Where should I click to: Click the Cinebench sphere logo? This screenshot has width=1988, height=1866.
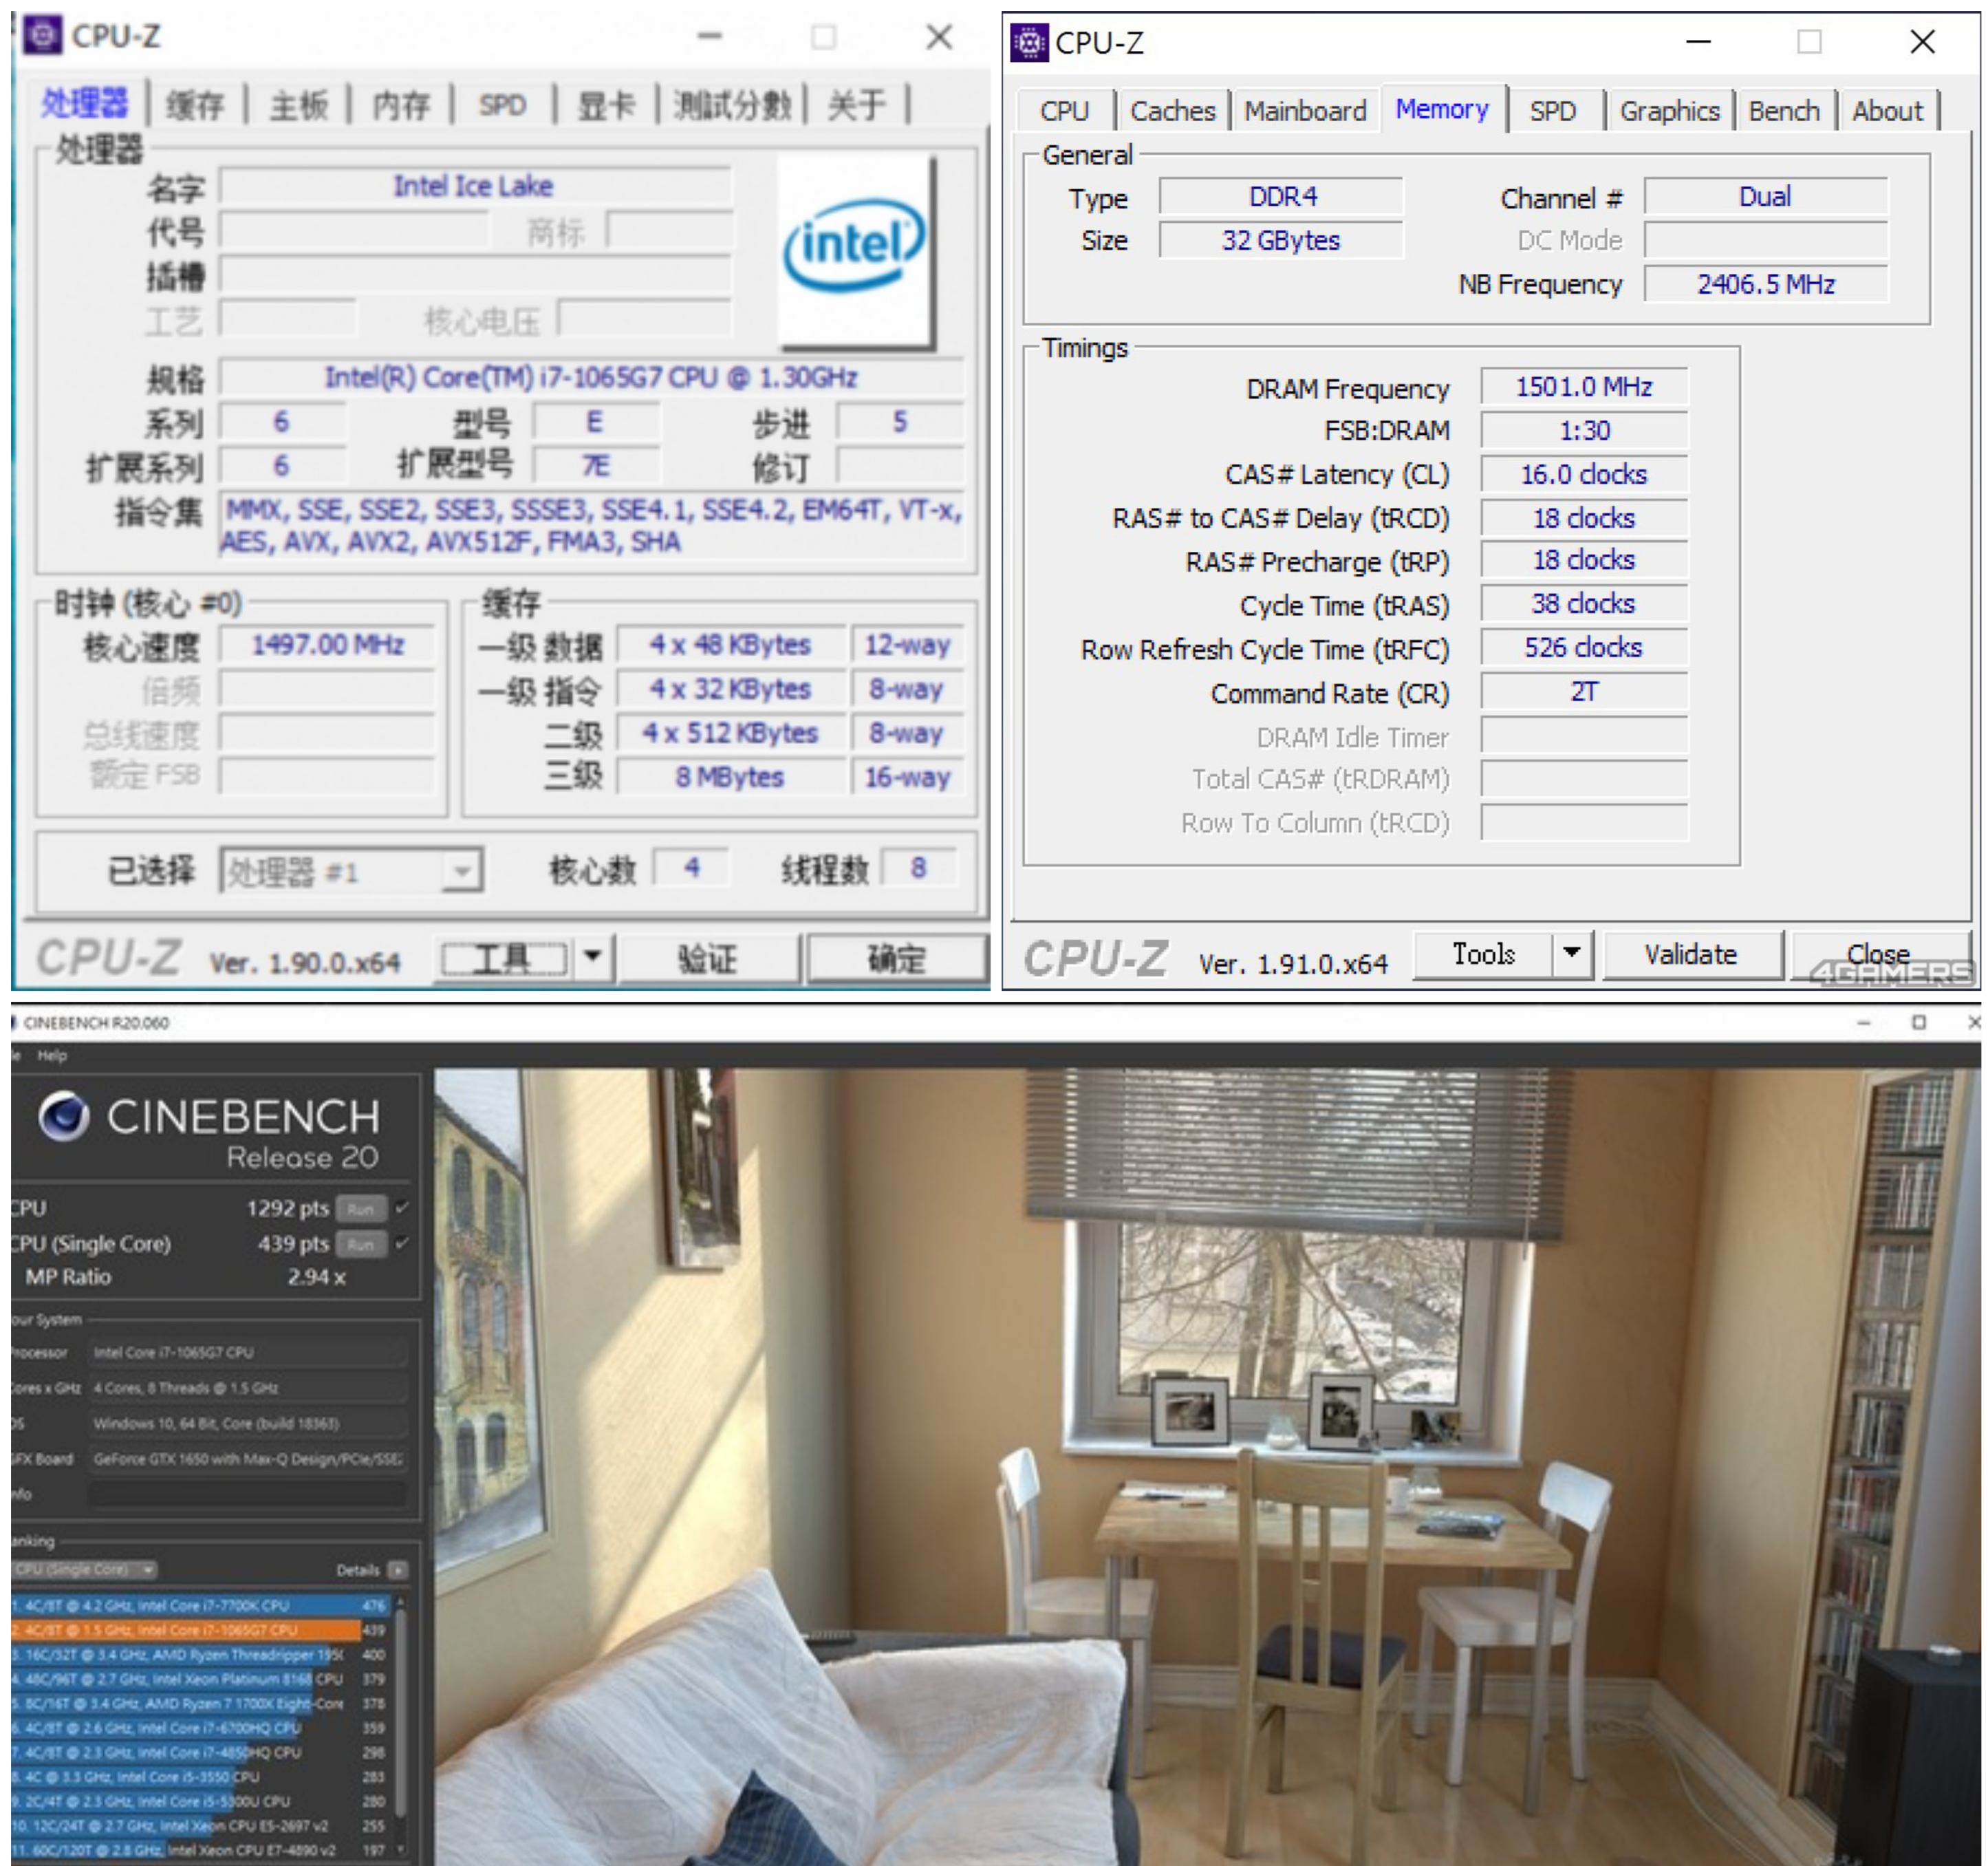click(64, 1117)
